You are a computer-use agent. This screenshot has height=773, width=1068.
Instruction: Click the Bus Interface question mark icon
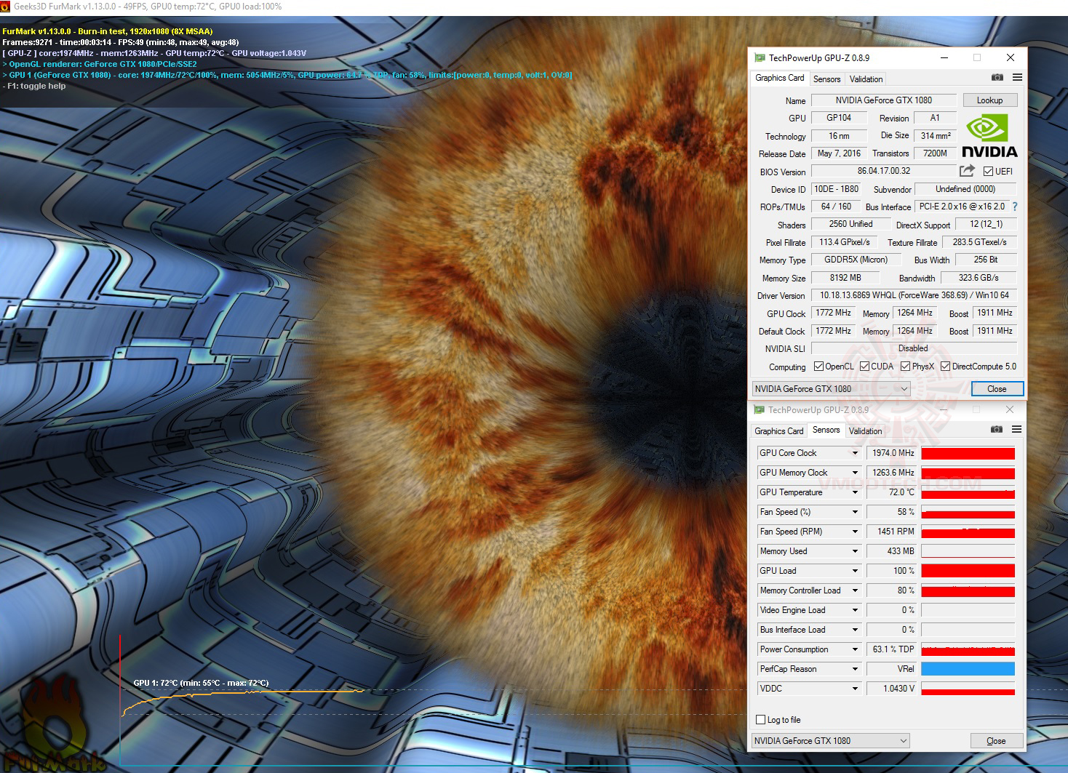click(1015, 207)
